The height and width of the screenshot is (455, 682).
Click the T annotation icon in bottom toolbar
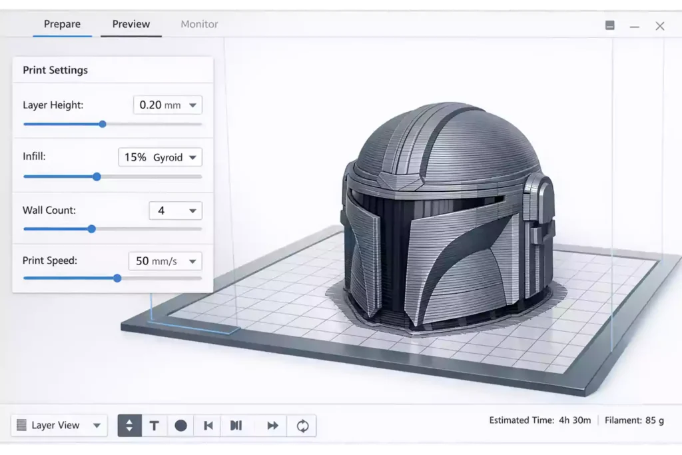click(154, 425)
